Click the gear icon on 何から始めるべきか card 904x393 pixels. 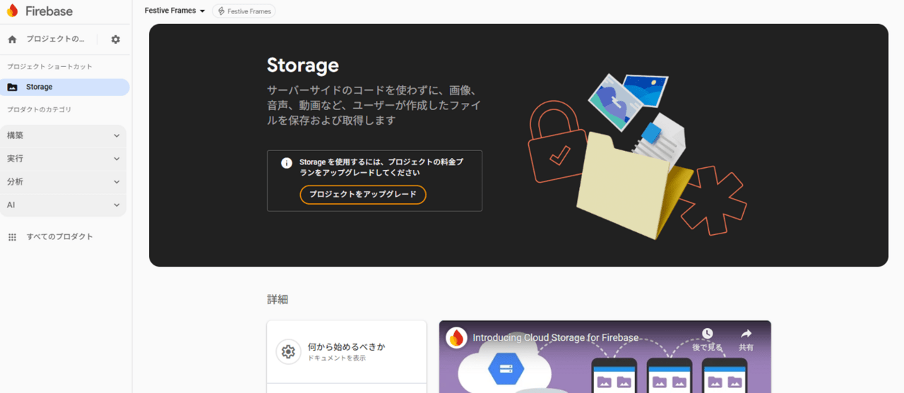tap(287, 351)
